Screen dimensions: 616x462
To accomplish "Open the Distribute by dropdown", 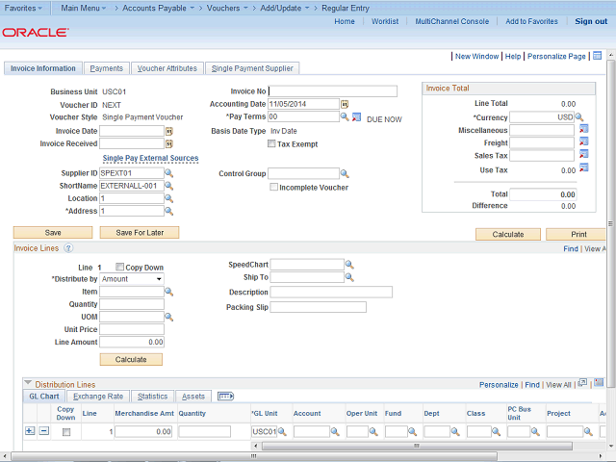I will click(x=132, y=279).
